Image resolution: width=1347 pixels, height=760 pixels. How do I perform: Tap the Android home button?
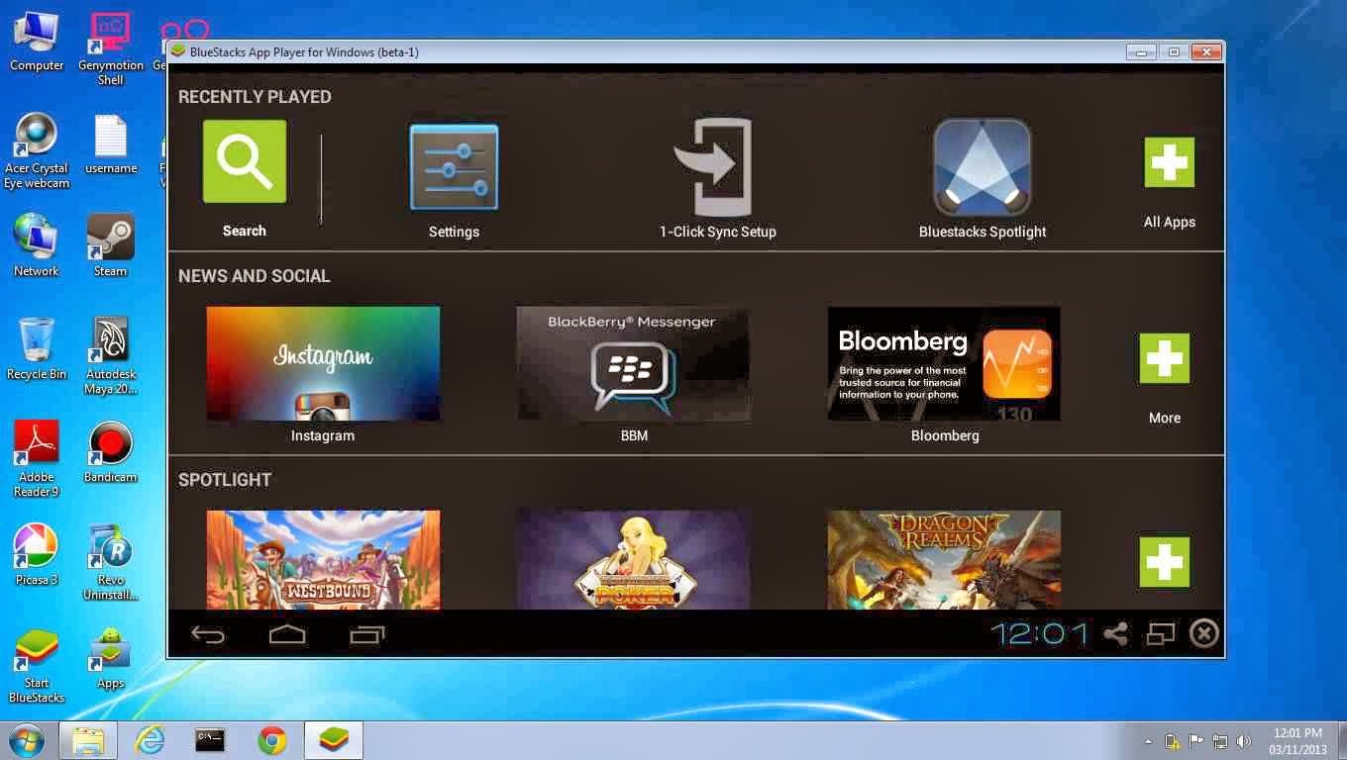tap(287, 634)
